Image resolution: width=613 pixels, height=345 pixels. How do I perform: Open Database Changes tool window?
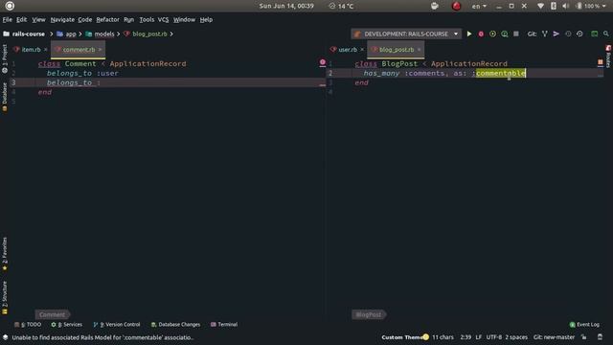[x=175, y=324]
